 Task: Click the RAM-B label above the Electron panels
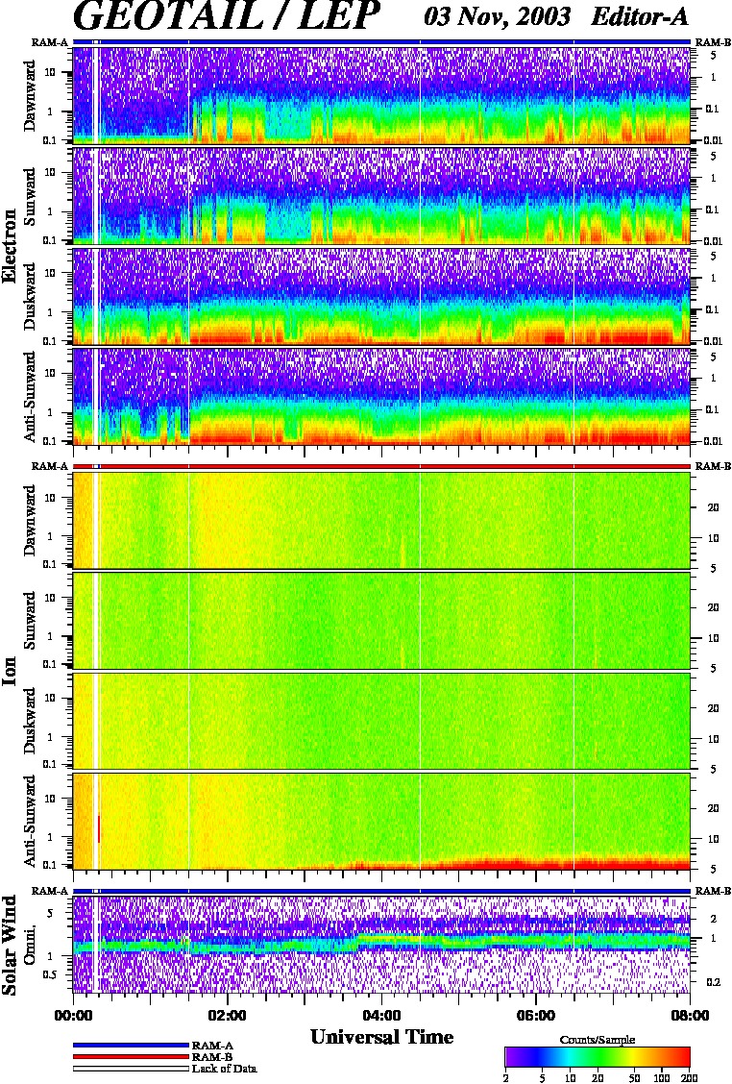713,42
